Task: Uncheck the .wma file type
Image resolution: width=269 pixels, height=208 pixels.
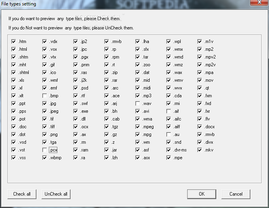Action: coord(138,119)
